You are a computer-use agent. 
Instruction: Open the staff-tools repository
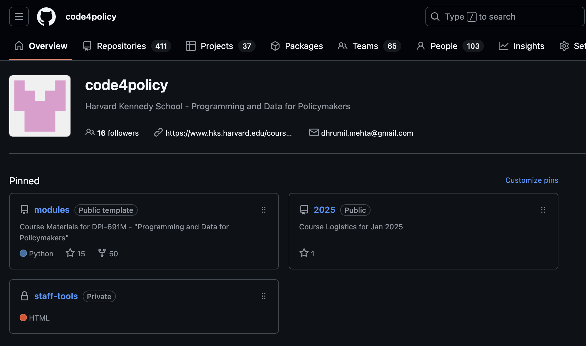(56, 296)
